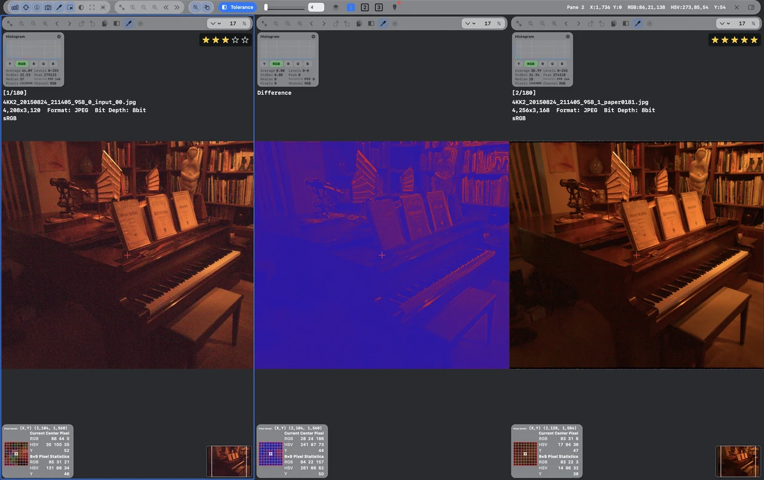The height and width of the screenshot is (480, 764).
Task: Click the layers stack icon in the top toolbar
Action: click(335, 7)
